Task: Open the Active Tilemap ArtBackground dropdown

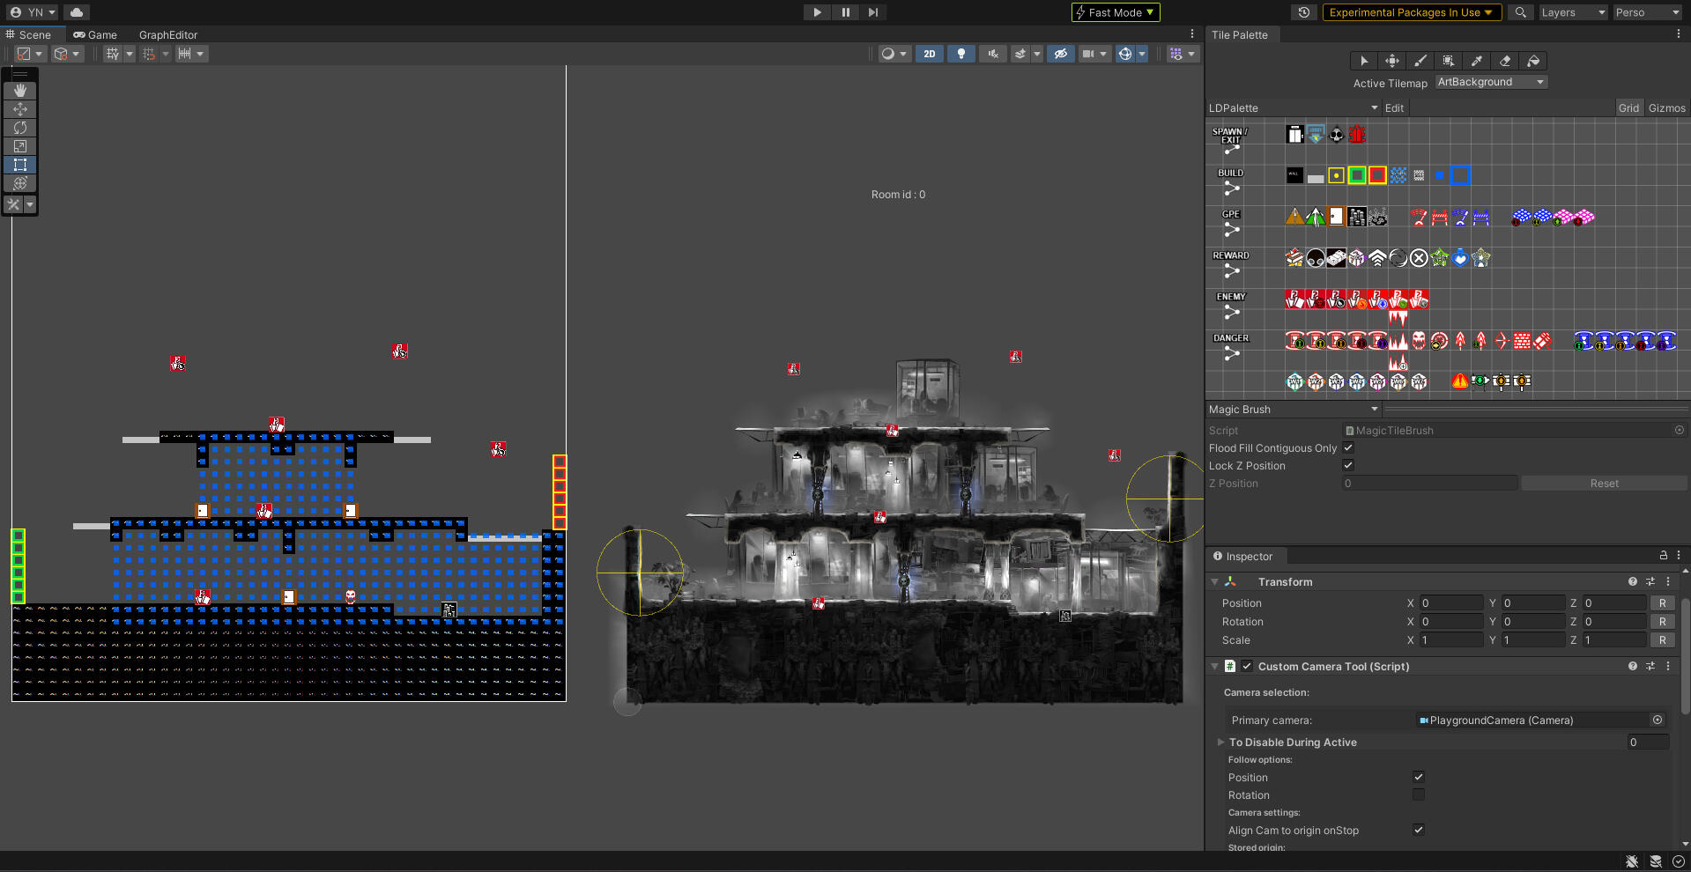Action: pos(1491,82)
